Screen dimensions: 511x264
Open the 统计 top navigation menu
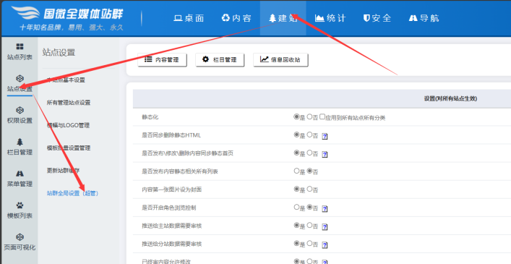pos(330,18)
